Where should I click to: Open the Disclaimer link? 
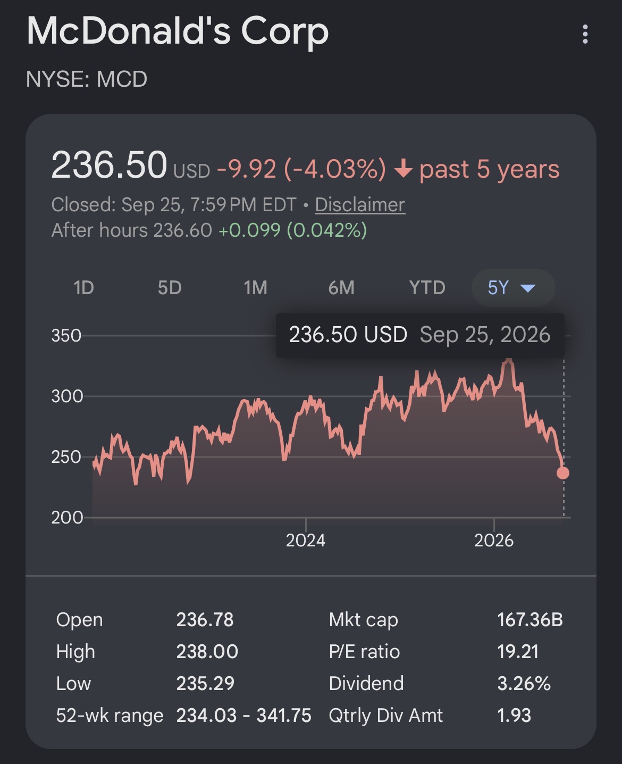pyautogui.click(x=360, y=205)
